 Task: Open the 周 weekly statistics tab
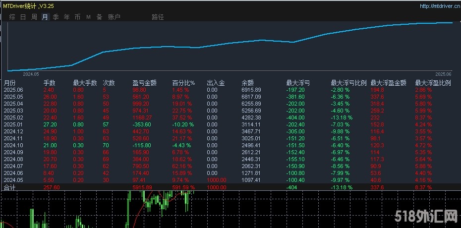pos(34,17)
